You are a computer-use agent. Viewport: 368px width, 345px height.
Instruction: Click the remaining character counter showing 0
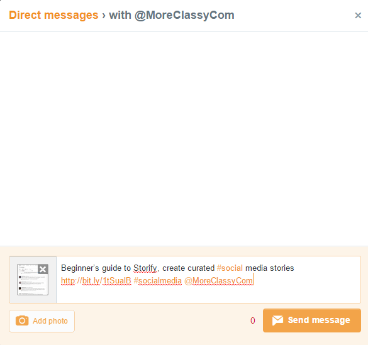point(253,320)
